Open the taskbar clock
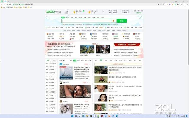Viewport: 189px width, 118px height. (x=183, y=116)
